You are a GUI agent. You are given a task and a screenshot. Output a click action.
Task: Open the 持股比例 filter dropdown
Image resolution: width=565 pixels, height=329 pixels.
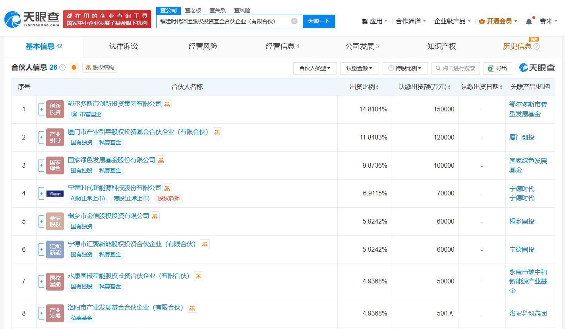[x=405, y=68]
